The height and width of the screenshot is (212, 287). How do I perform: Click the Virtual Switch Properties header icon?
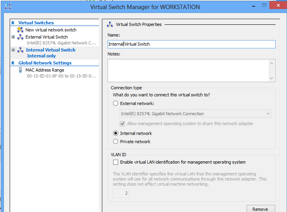[110, 24]
